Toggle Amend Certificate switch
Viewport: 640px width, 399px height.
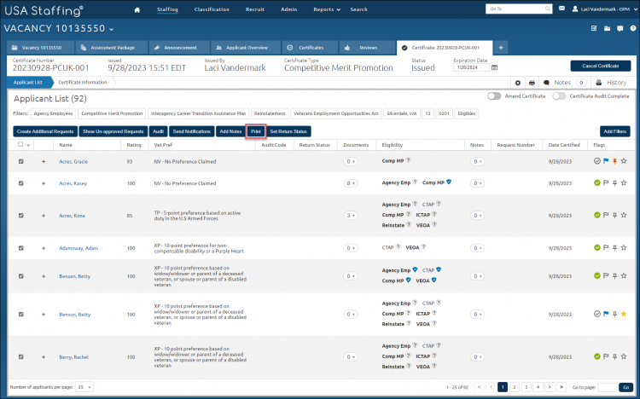pos(494,96)
